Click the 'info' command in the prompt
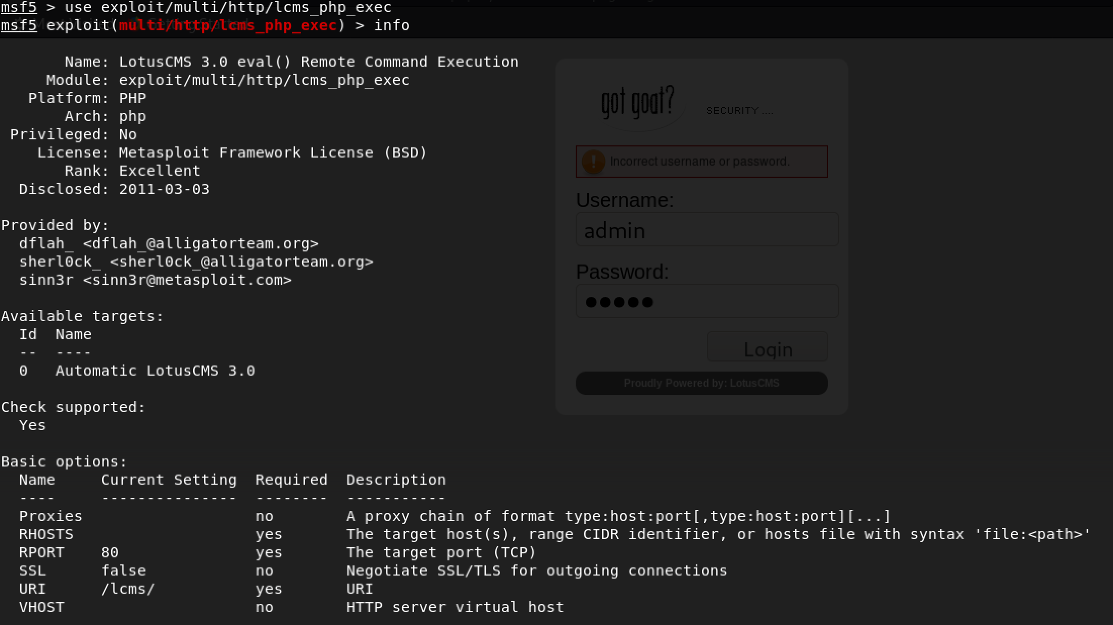Screen dimensions: 1113x625 (391, 25)
